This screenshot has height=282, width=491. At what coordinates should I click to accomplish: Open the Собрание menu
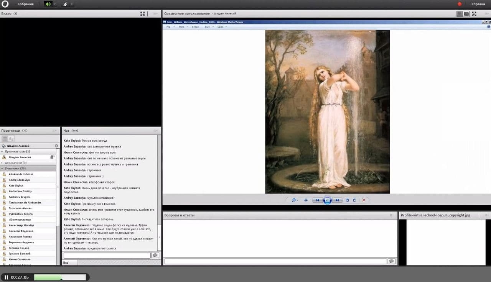[26, 4]
